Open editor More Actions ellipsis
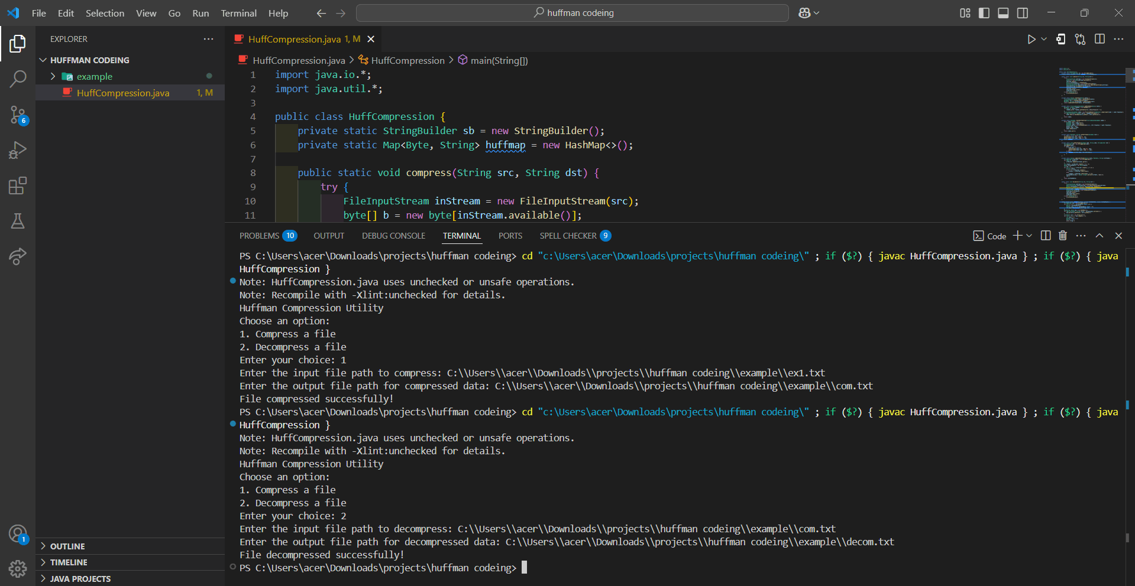Viewport: 1135px width, 586px height. point(1118,39)
